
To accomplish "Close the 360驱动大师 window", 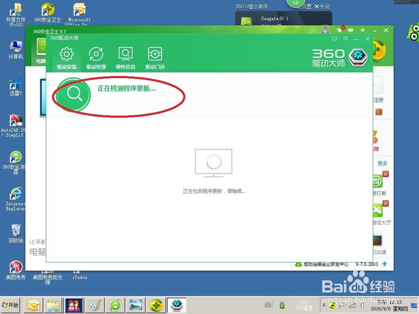I will [x=367, y=39].
